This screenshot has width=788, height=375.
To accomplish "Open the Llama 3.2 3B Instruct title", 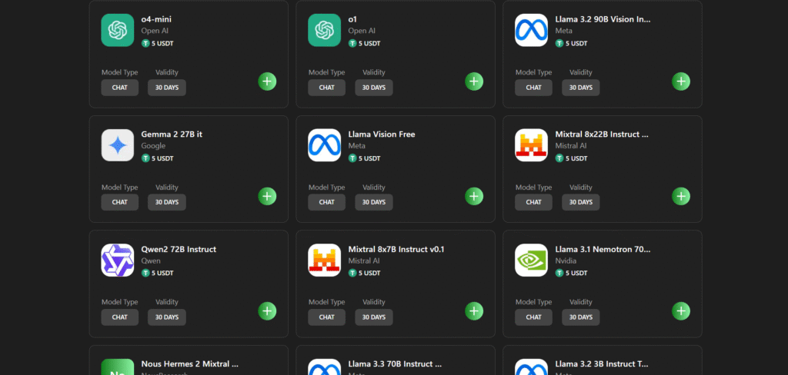I will click(x=602, y=364).
